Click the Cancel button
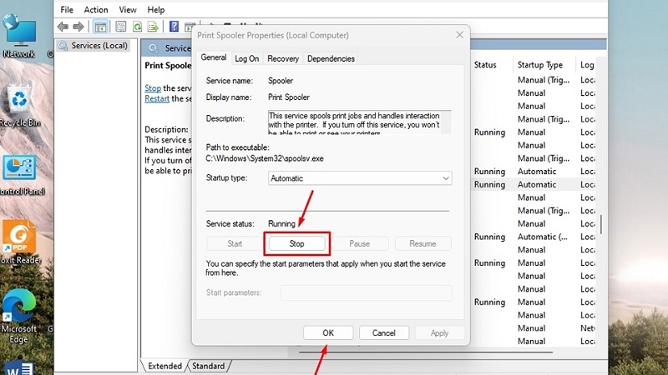This screenshot has width=668, height=375. [x=384, y=332]
